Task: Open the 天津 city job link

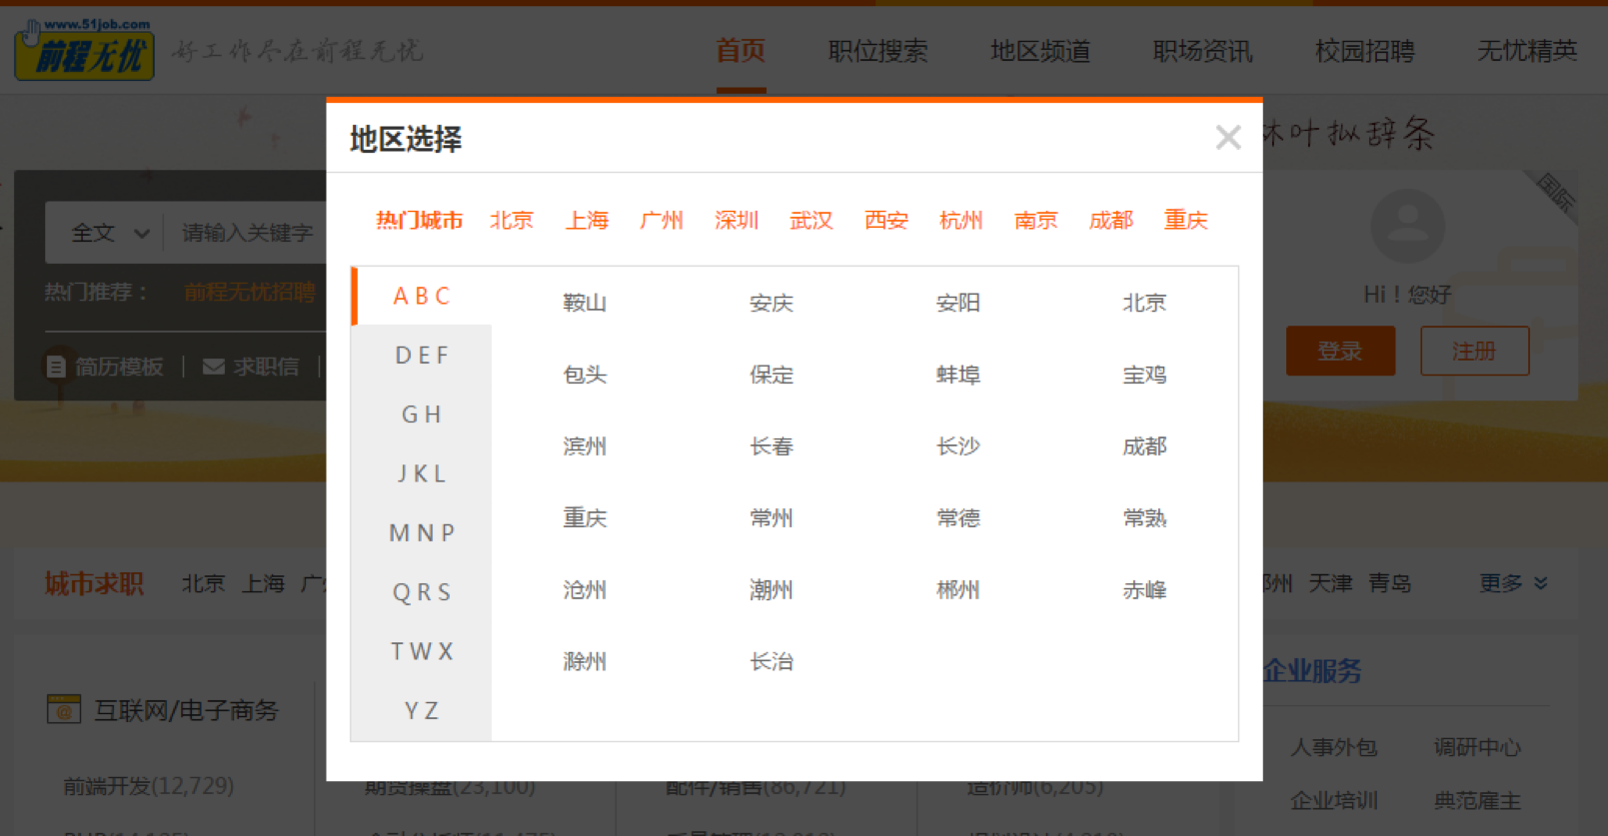Action: [1331, 583]
